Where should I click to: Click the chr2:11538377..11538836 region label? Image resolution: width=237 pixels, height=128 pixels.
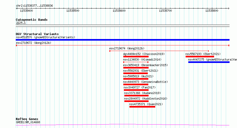point(34,6)
